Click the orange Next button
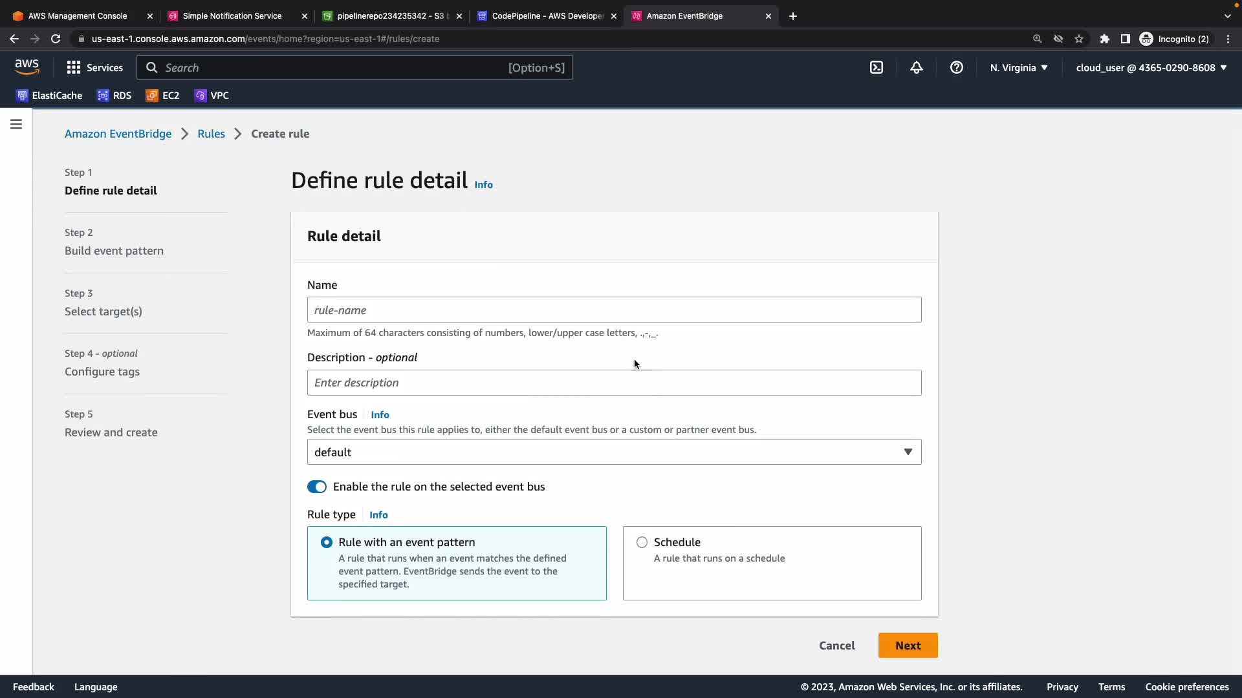This screenshot has height=698, width=1242. pos(908,645)
